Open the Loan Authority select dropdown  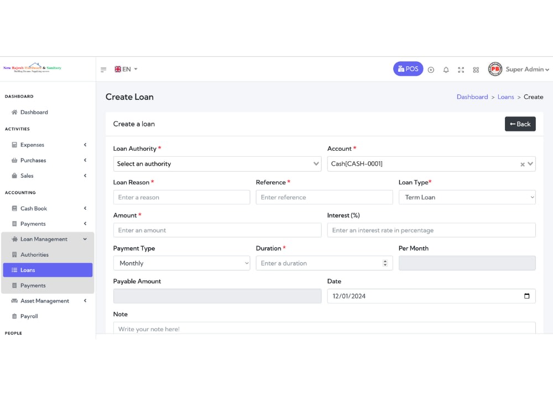[217, 164]
